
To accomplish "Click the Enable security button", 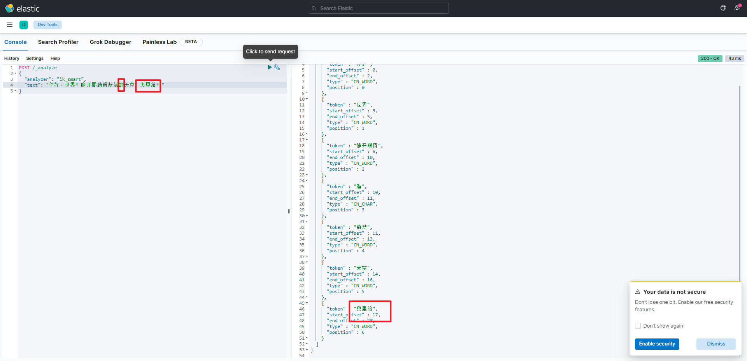I will click(657, 344).
